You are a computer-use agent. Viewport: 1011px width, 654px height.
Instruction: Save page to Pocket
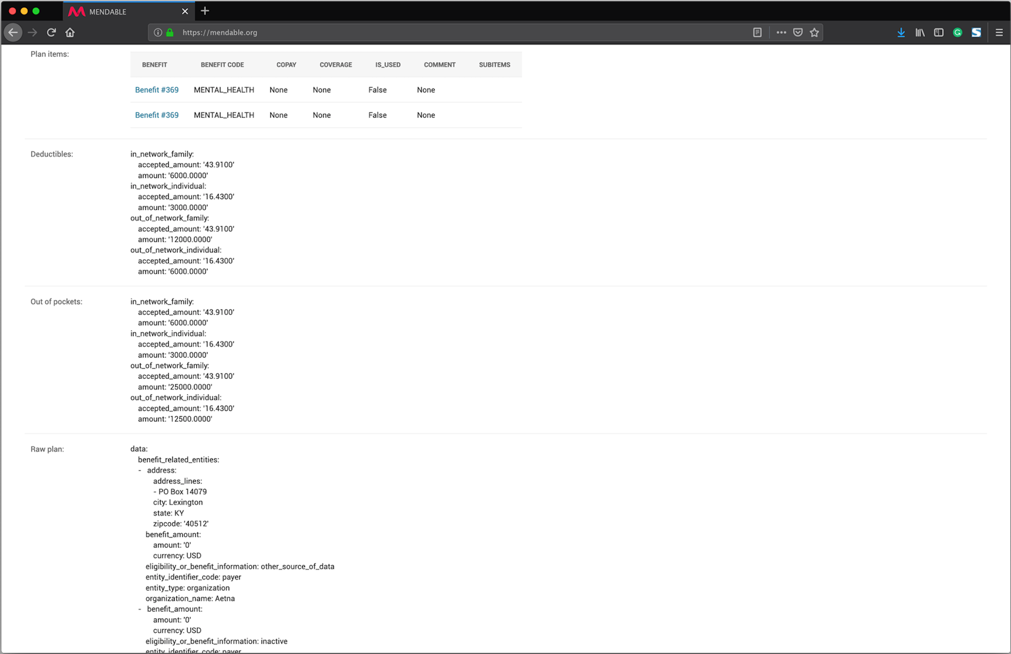click(x=798, y=33)
